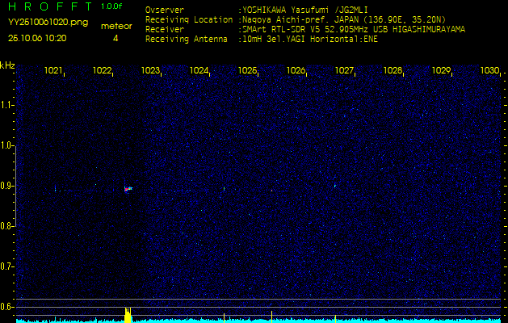Click the 1024 time label
Image resolution: width=508 pixels, height=323 pixels.
click(199, 71)
